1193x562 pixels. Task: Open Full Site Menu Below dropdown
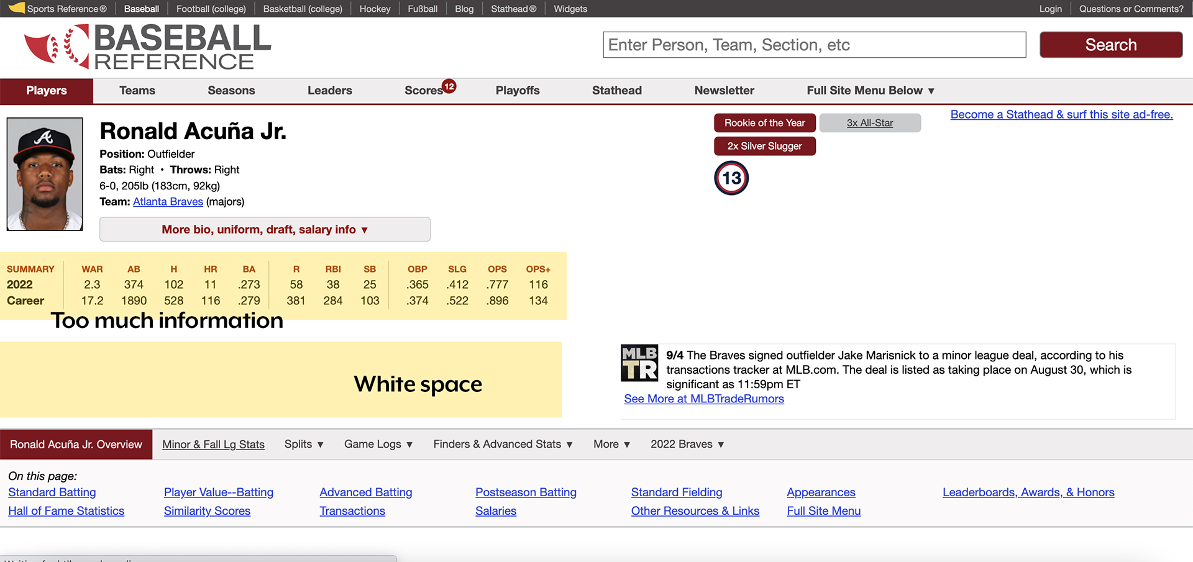coord(871,91)
